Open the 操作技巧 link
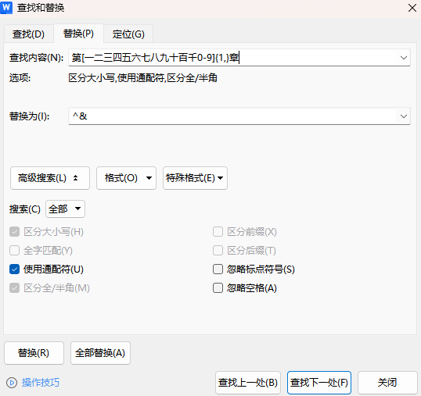This screenshot has height=396, width=421. point(41,383)
